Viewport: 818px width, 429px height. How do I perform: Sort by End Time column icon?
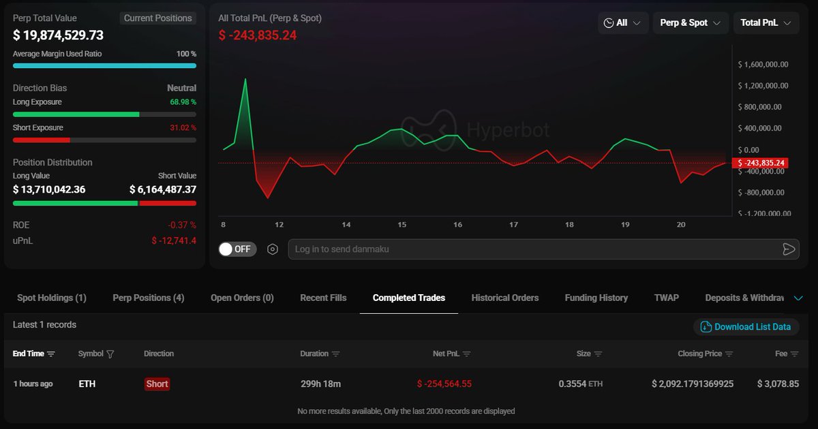[51, 354]
